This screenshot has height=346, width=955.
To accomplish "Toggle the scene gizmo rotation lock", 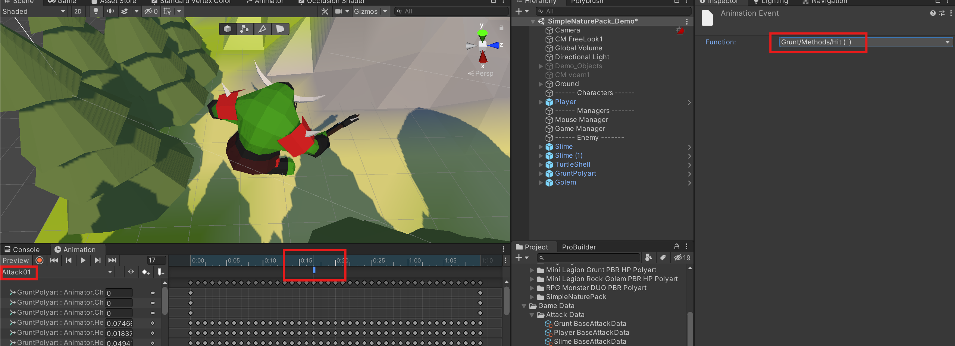I will pyautogui.click(x=501, y=28).
